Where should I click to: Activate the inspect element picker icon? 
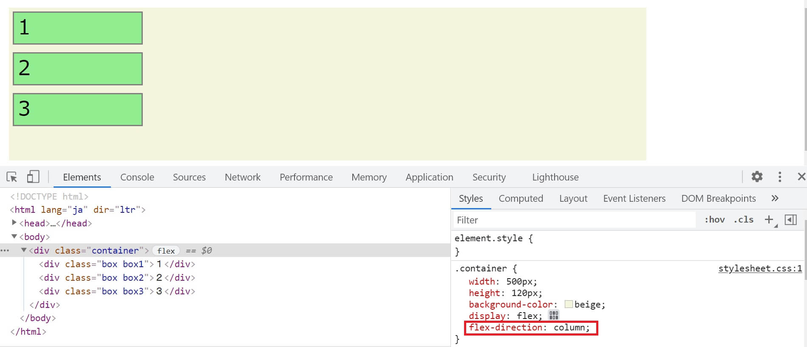(x=12, y=177)
